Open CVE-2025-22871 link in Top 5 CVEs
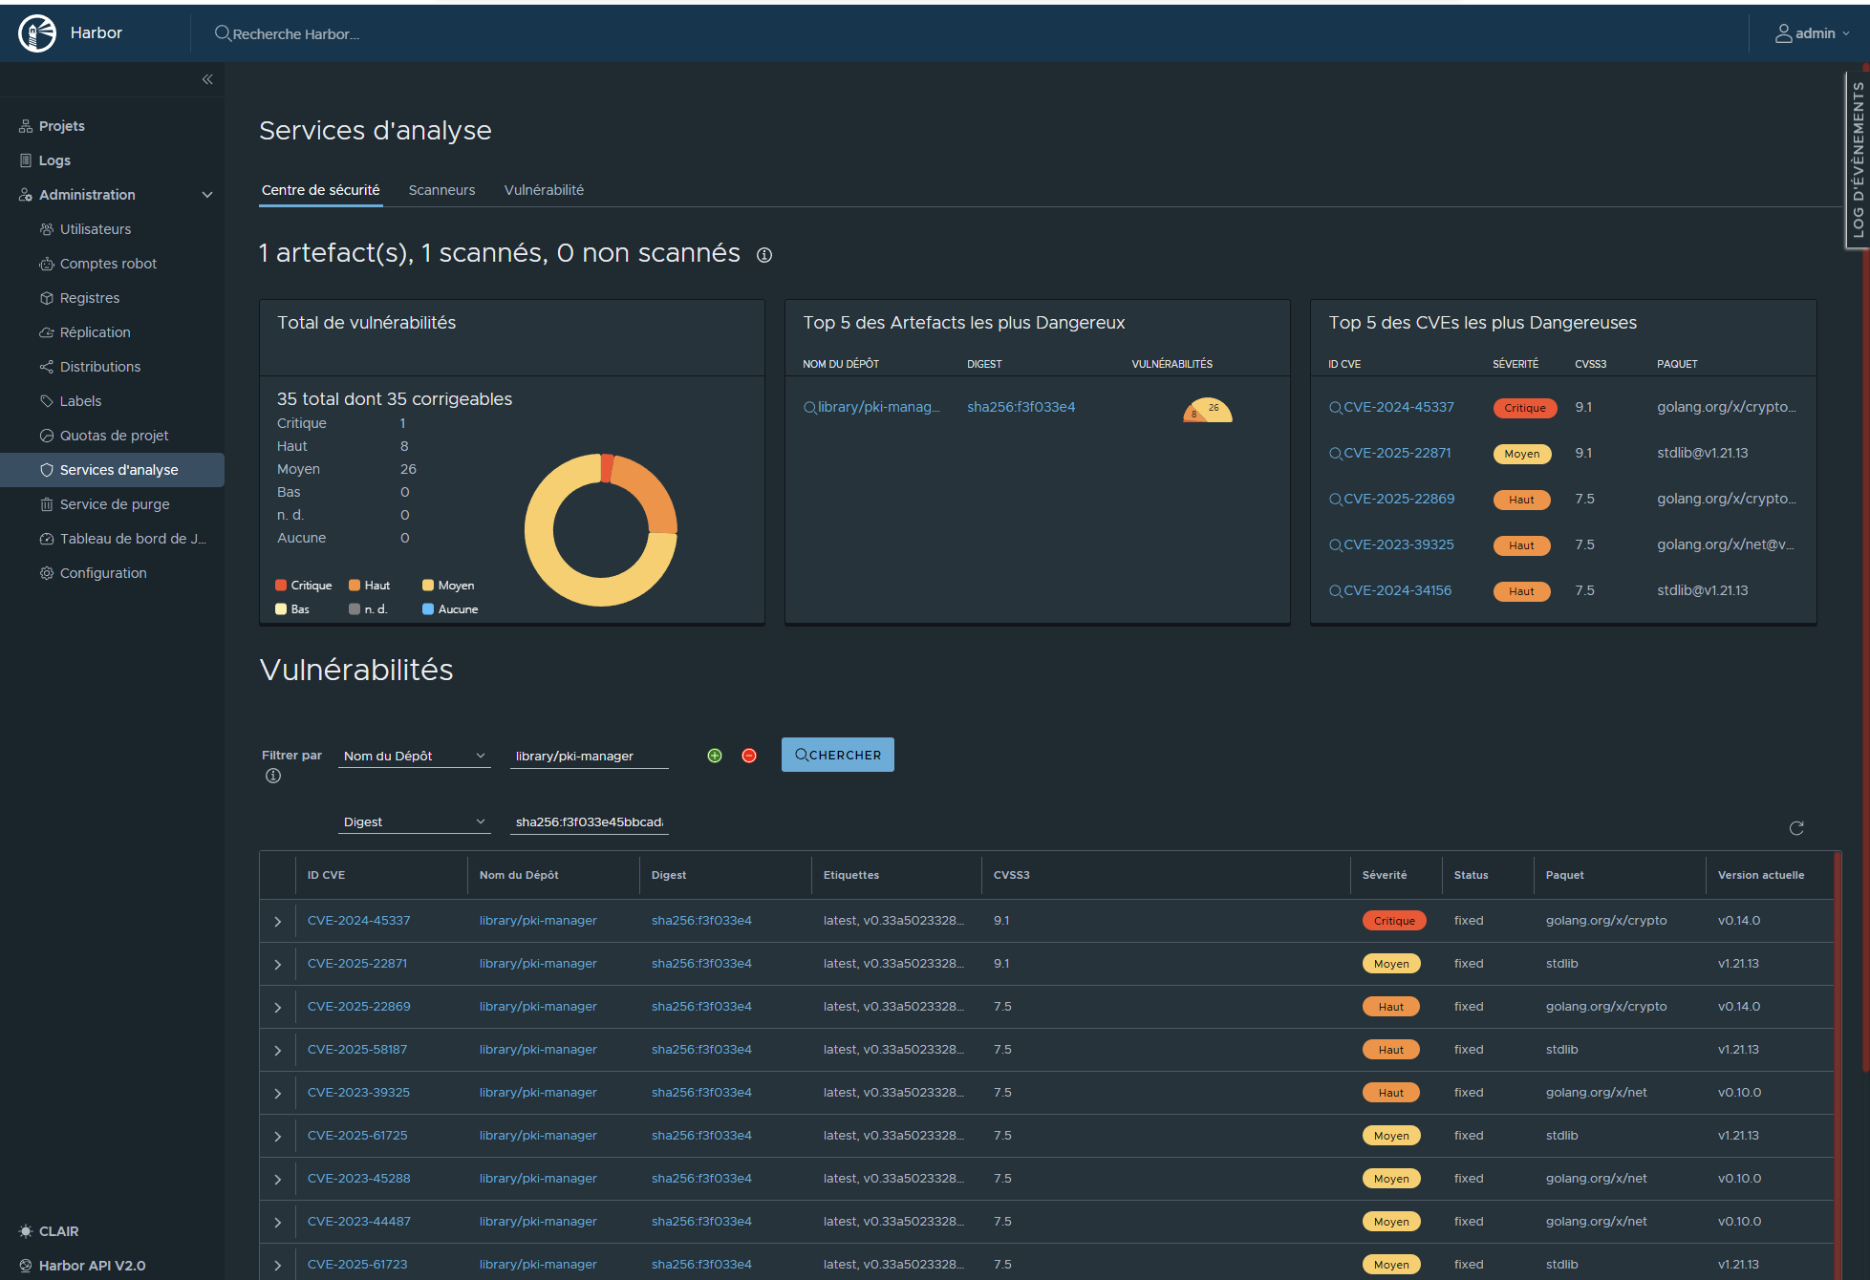This screenshot has width=1870, height=1280. click(1397, 453)
